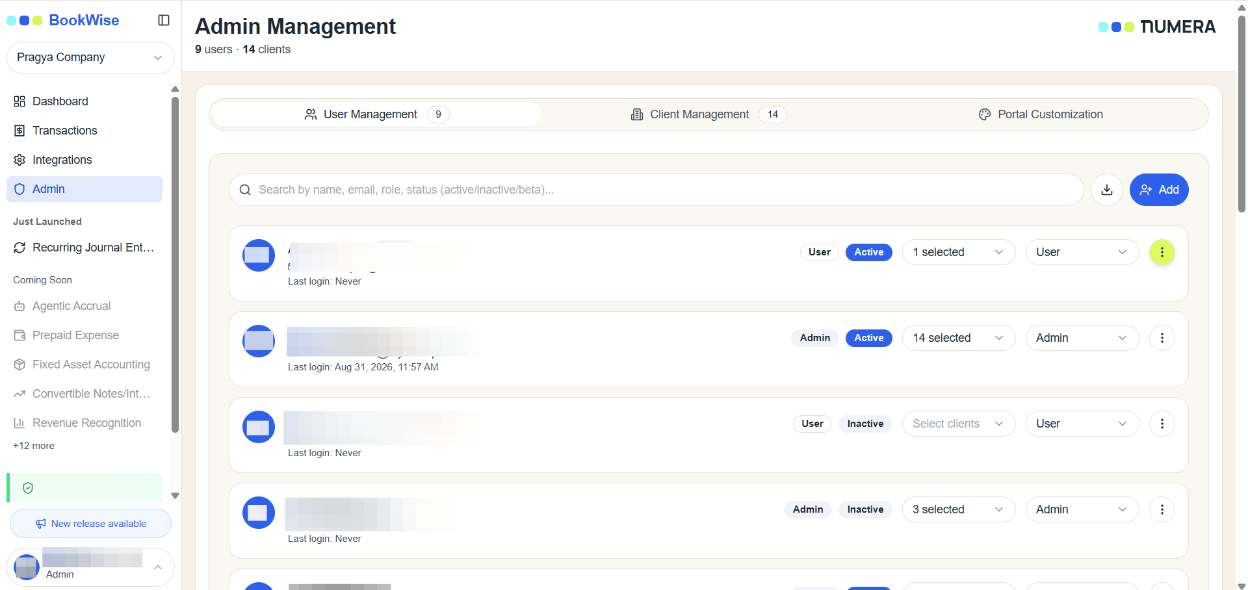Image resolution: width=1248 pixels, height=590 pixels.
Task: Open the '14 selected' clients dropdown
Action: (959, 338)
